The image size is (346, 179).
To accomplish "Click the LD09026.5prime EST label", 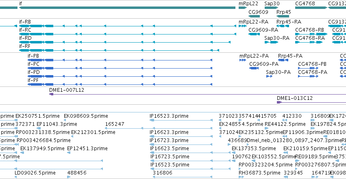I will tap(35, 173).
